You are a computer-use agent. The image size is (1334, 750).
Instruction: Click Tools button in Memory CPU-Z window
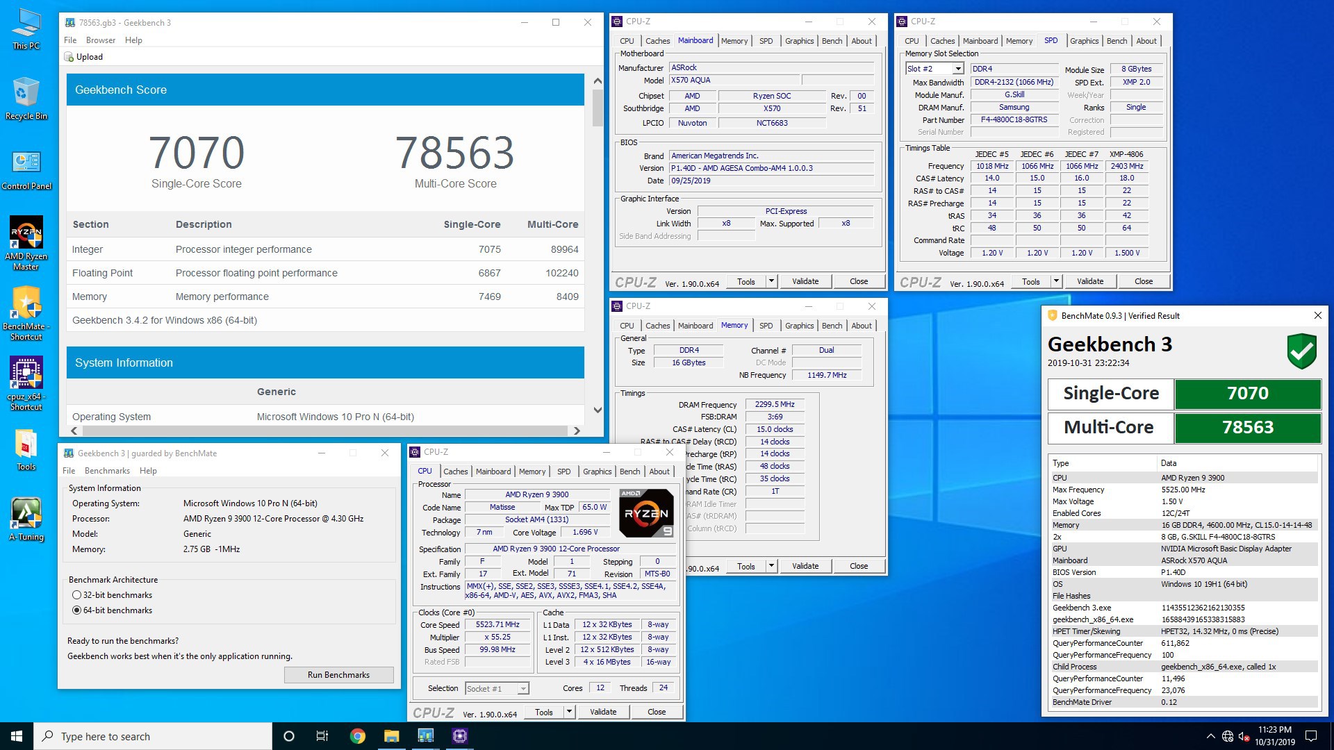tap(746, 566)
